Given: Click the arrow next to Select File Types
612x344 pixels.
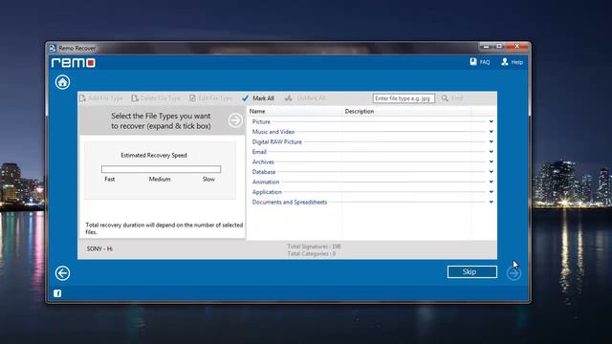Looking at the screenshot, I should 235,120.
